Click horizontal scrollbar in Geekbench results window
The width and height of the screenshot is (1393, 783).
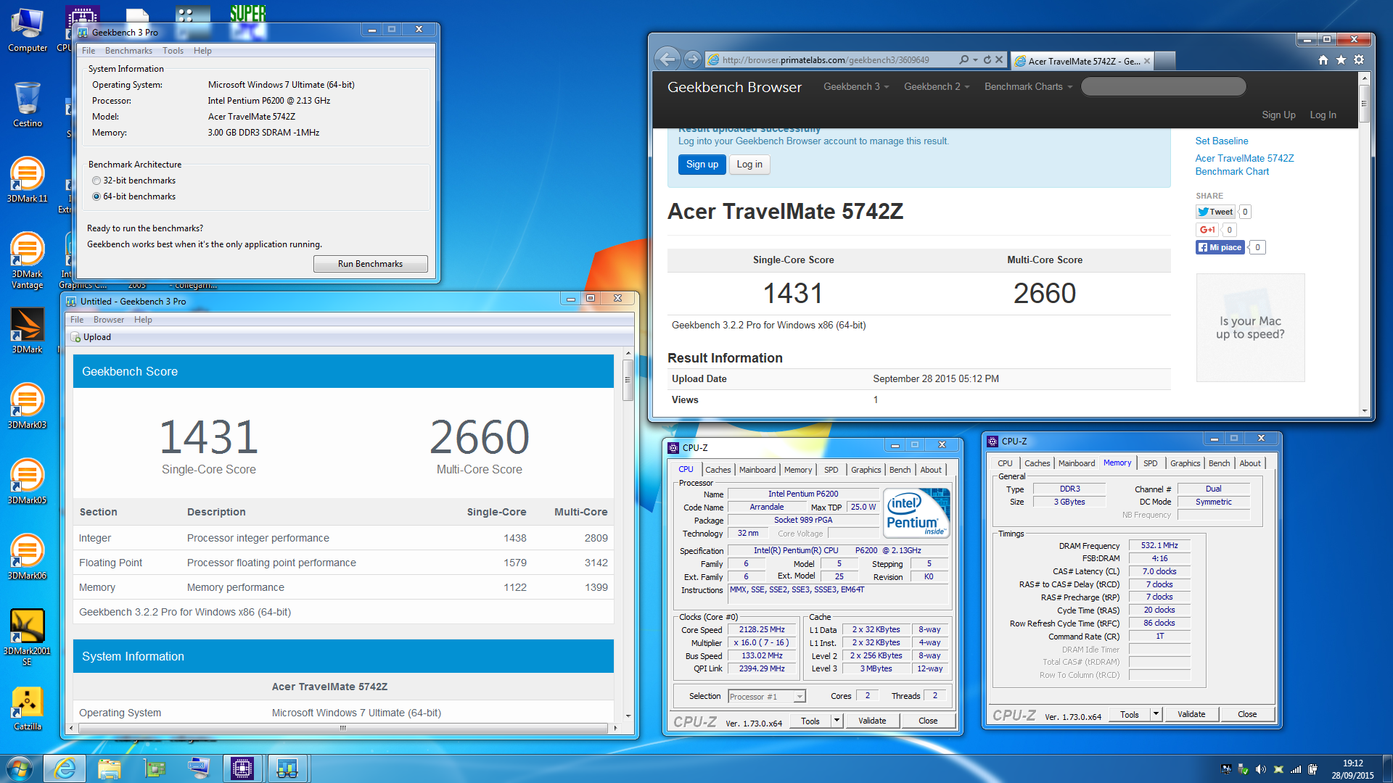click(x=342, y=728)
